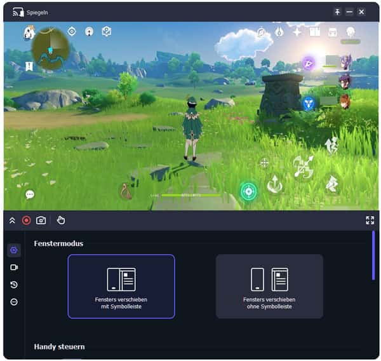381x361 pixels.
Task: Pin the window on top via title bar
Action: (x=338, y=12)
